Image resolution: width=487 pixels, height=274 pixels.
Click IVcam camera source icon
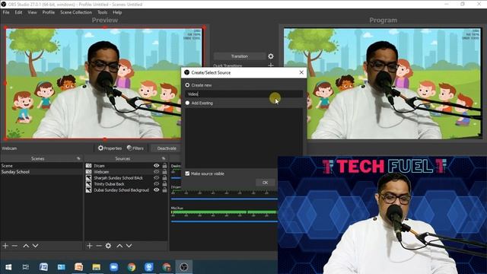point(88,166)
